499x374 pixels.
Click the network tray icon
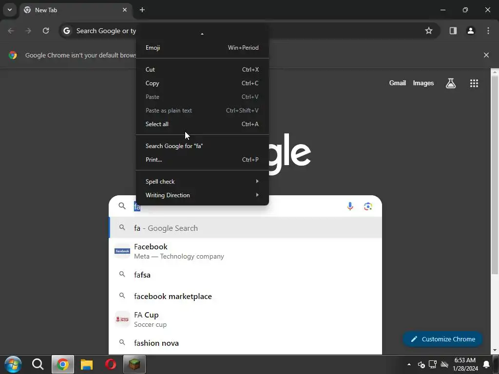[x=433, y=364]
